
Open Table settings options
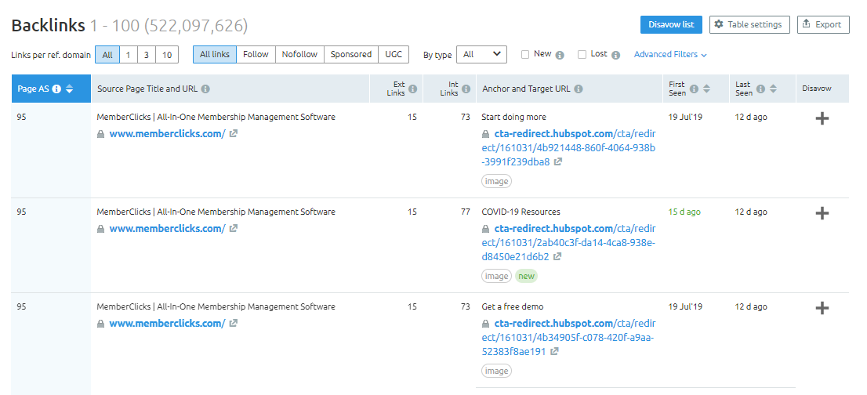[749, 24]
